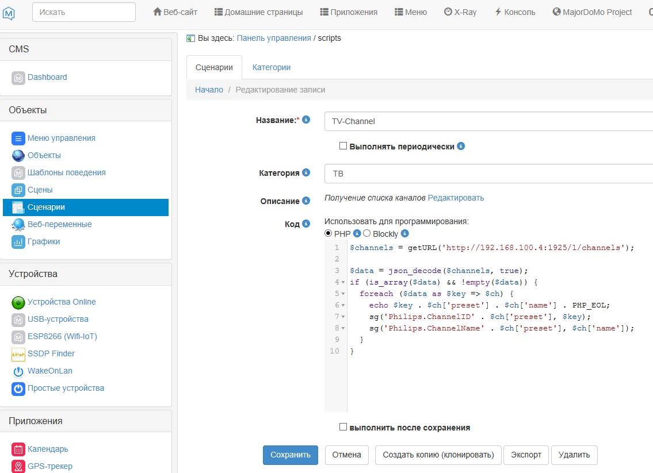Click the info icon beside Название

click(x=306, y=120)
